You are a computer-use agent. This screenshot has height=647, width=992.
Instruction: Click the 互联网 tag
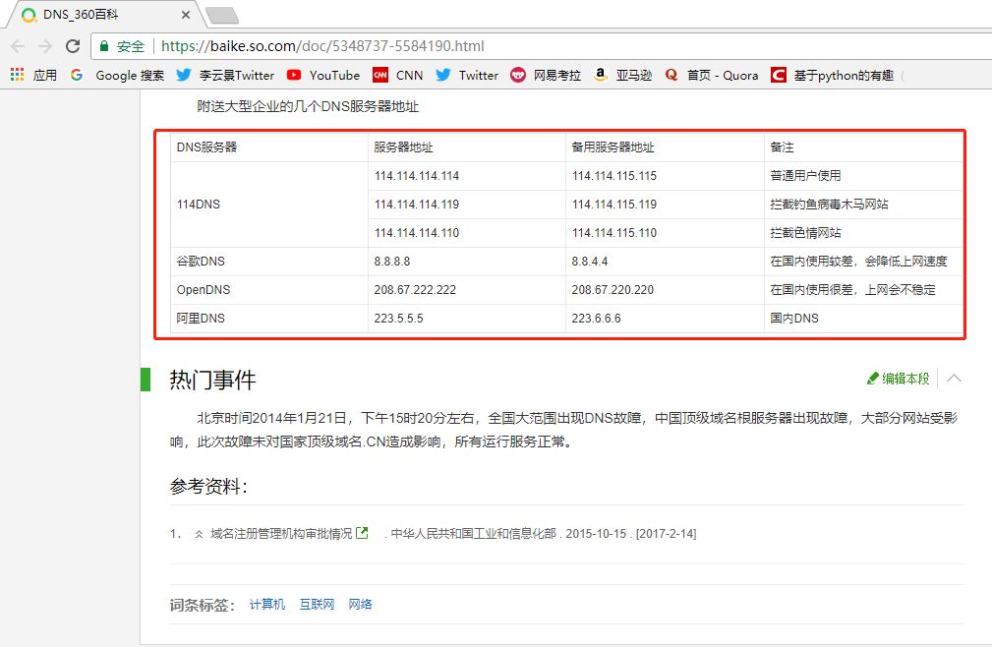(x=317, y=605)
